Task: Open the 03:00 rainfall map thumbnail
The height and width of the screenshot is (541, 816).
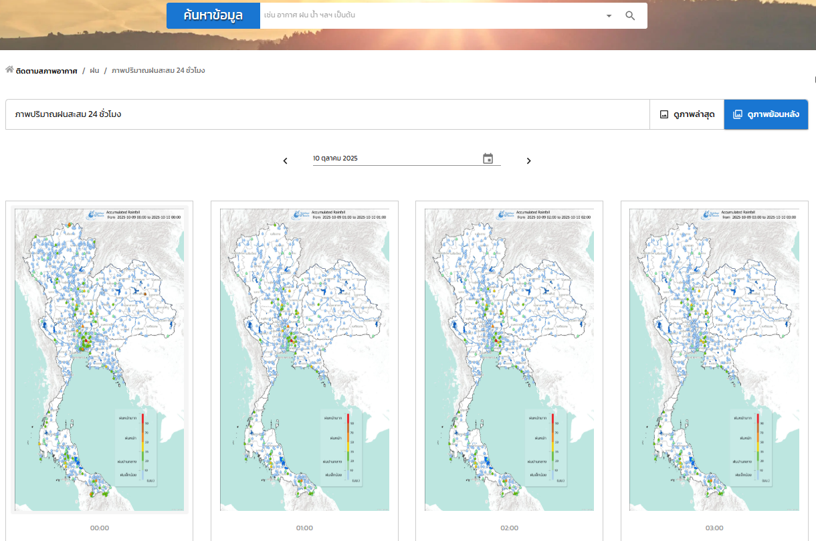Action: [x=714, y=360]
